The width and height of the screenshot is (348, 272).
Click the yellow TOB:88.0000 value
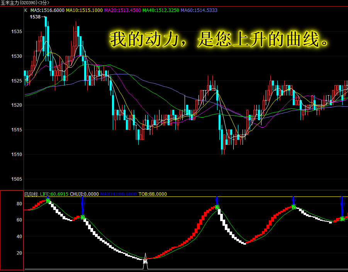point(153,194)
